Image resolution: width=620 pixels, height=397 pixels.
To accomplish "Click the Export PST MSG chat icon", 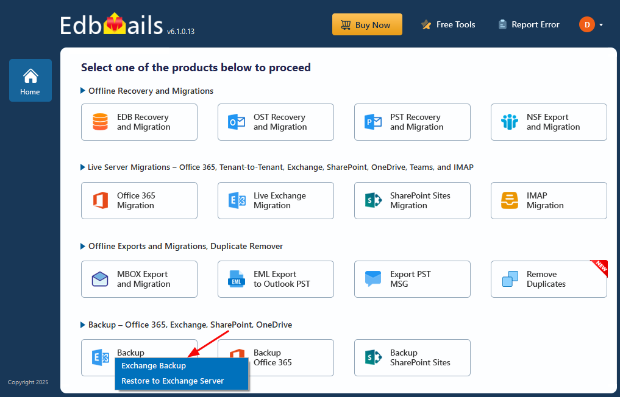I will (x=373, y=279).
